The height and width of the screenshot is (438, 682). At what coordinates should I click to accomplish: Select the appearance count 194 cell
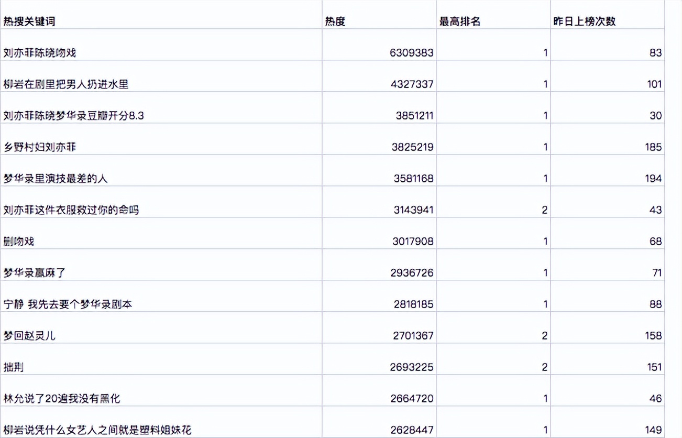pos(653,179)
